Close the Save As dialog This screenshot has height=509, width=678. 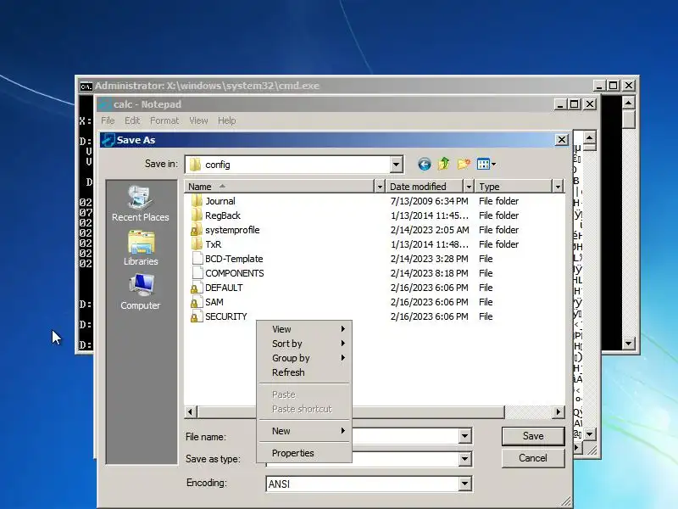point(561,140)
